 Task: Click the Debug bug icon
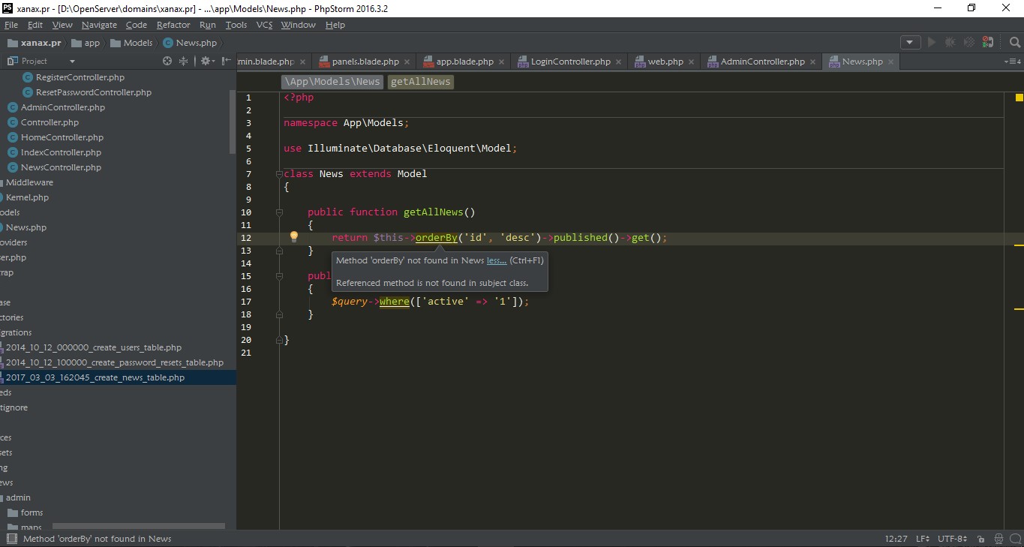[950, 43]
